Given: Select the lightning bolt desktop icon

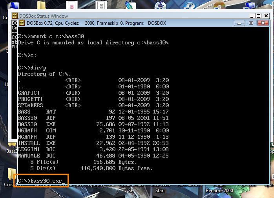Looking at the screenshot, I should pos(161,5).
